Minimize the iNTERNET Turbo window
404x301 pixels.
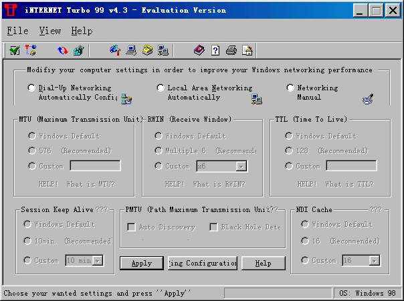pyautogui.click(x=360, y=11)
